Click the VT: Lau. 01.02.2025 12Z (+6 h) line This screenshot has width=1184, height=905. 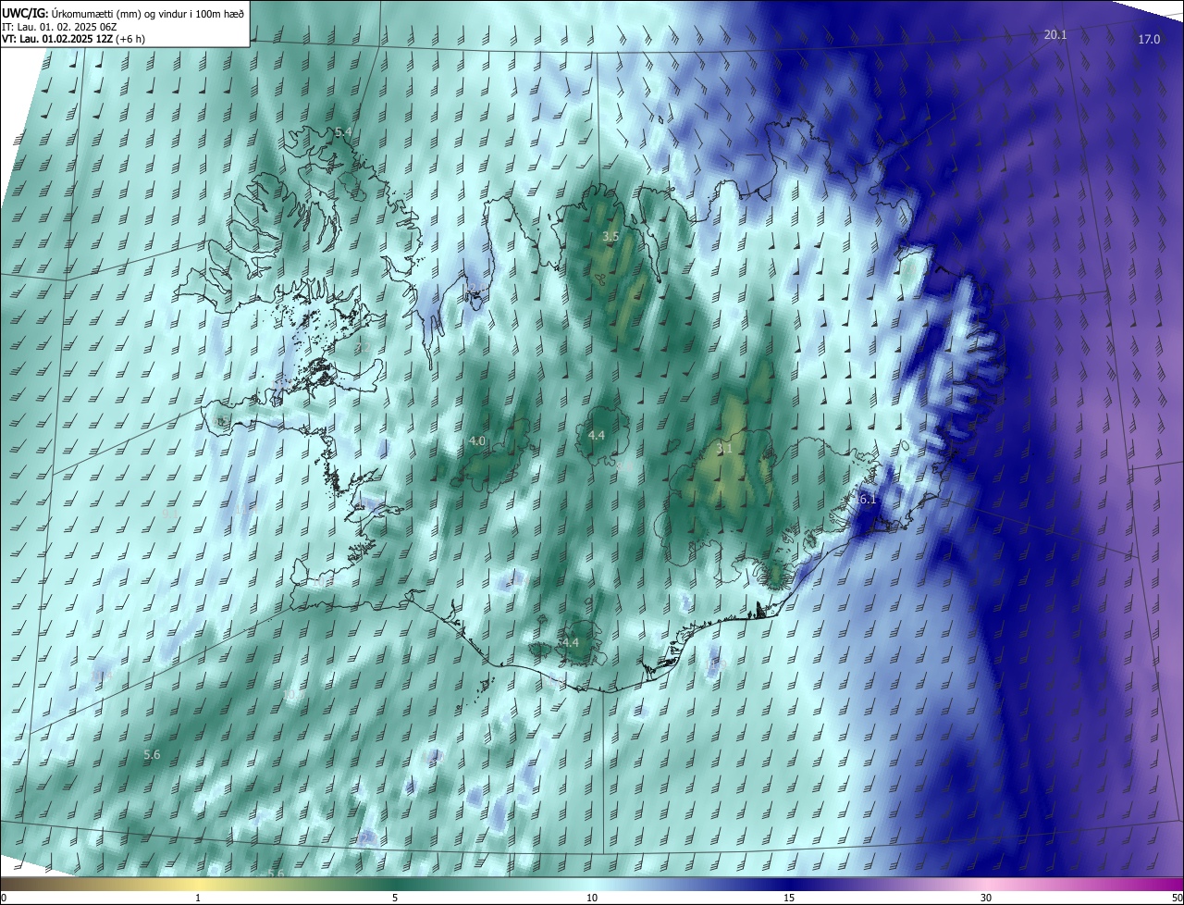click(x=74, y=39)
